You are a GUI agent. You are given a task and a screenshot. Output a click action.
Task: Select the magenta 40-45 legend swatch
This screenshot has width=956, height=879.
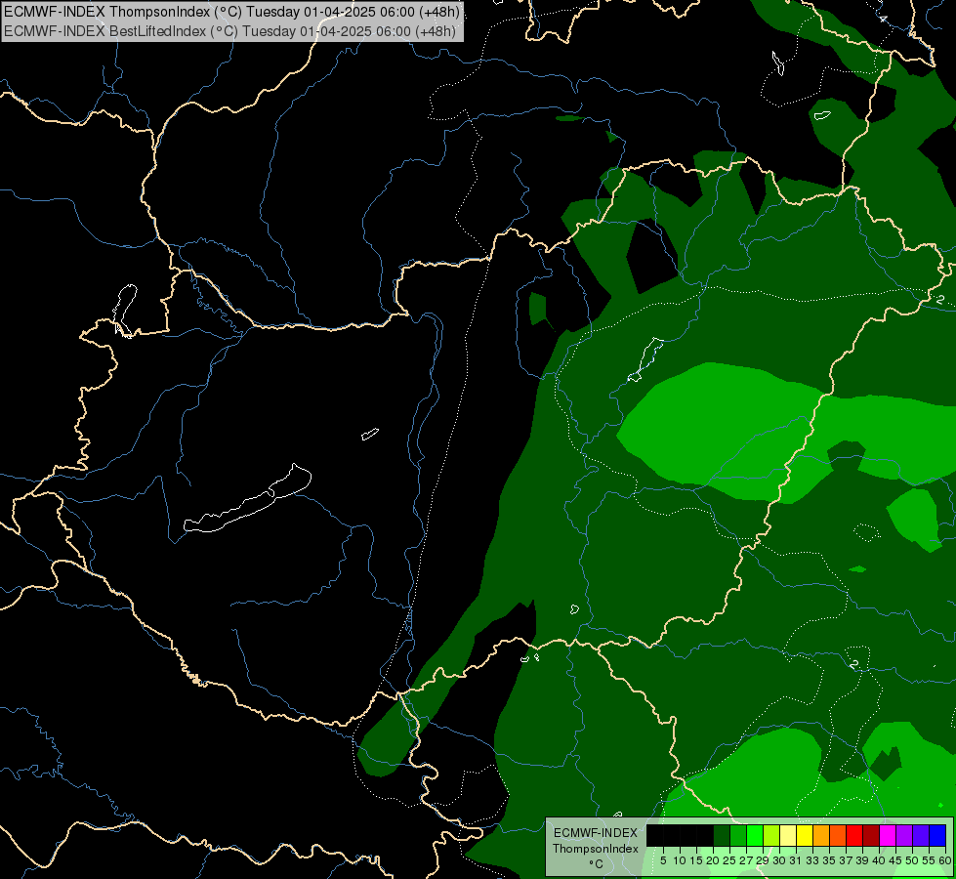pos(888,835)
